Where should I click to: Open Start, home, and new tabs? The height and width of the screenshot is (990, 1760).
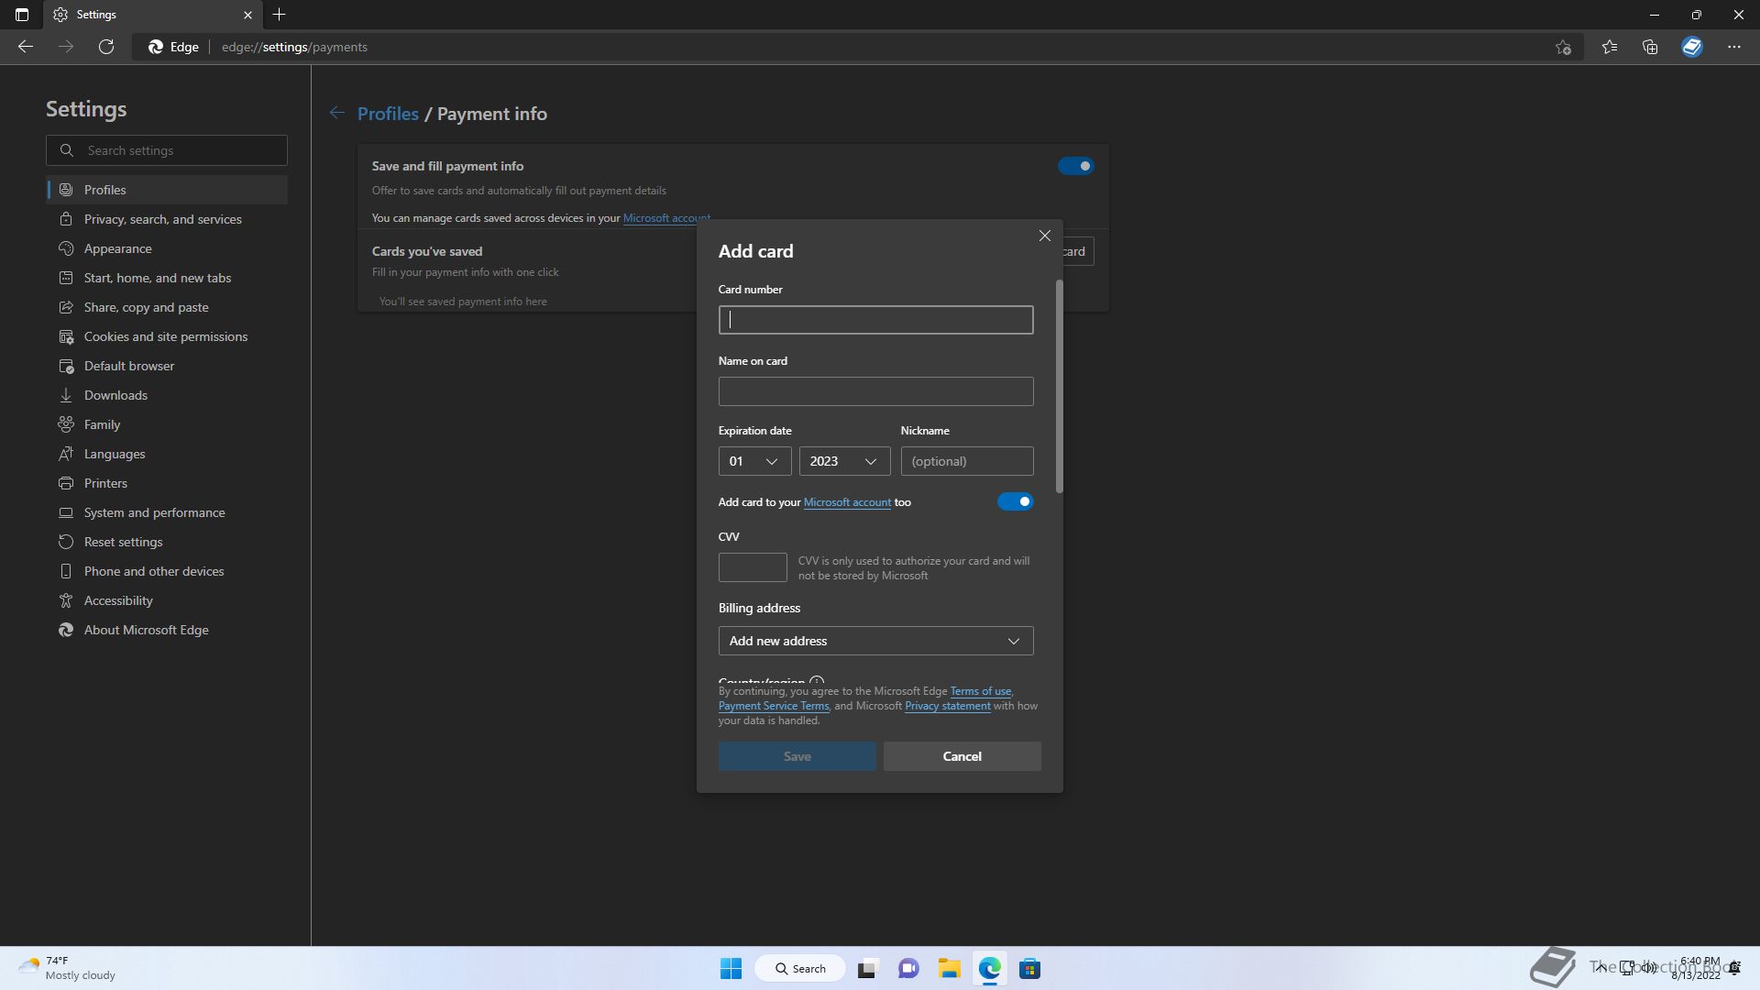[167, 278]
